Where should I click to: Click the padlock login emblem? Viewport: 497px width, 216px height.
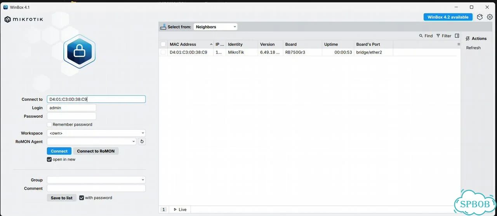(x=79, y=51)
